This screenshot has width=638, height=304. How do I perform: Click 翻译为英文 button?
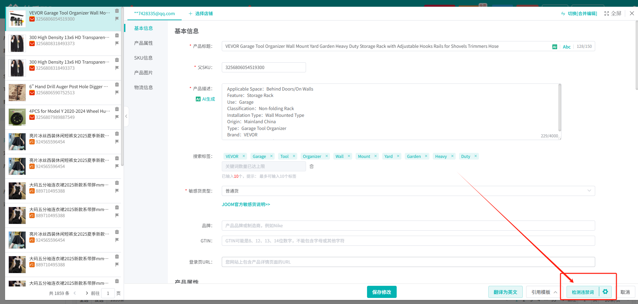pyautogui.click(x=505, y=292)
